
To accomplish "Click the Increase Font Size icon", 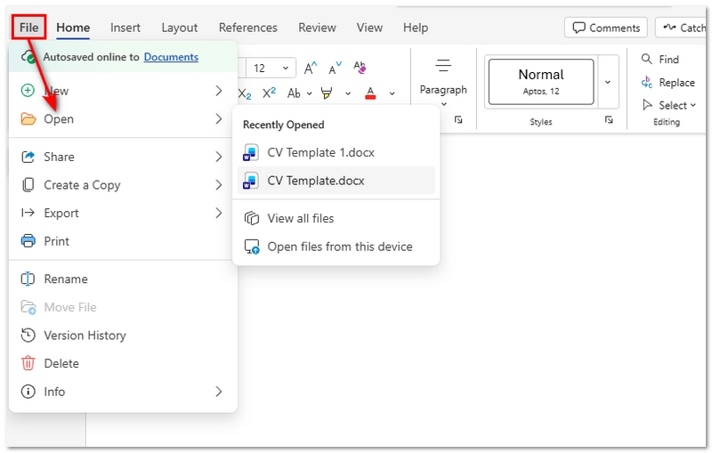I will coord(311,68).
